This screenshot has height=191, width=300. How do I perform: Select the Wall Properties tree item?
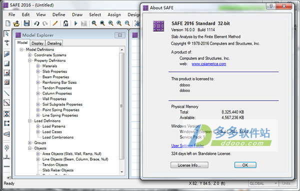[x=54, y=99]
